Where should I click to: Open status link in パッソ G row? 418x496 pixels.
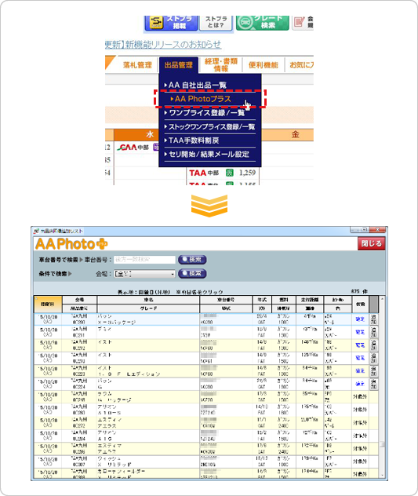pos(360,384)
